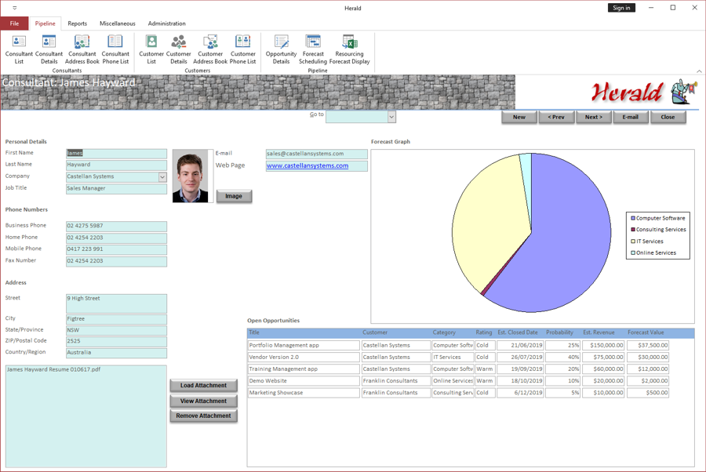
Task: Open the Customer Details icon
Action: pos(178,49)
